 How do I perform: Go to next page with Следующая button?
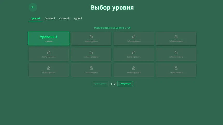(x=125, y=84)
